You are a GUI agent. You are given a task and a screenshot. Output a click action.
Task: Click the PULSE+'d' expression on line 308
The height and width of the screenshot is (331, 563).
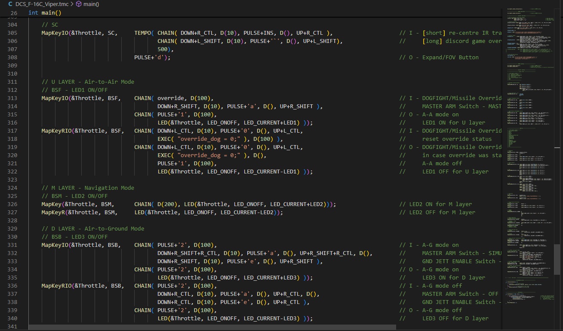coord(151,58)
